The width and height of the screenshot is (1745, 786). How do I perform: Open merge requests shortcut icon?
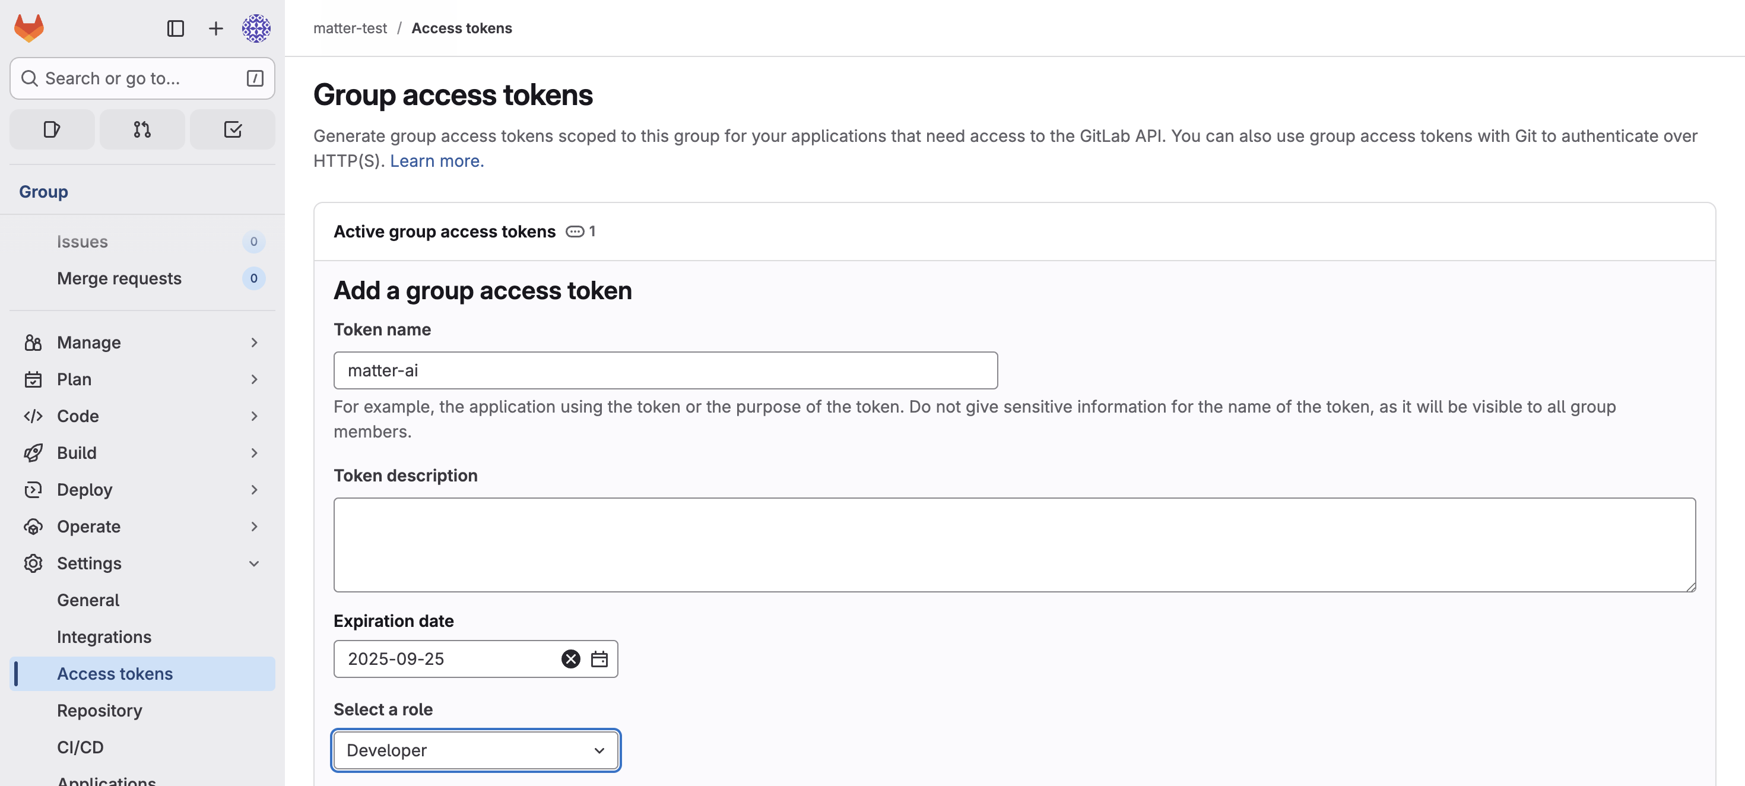142,129
